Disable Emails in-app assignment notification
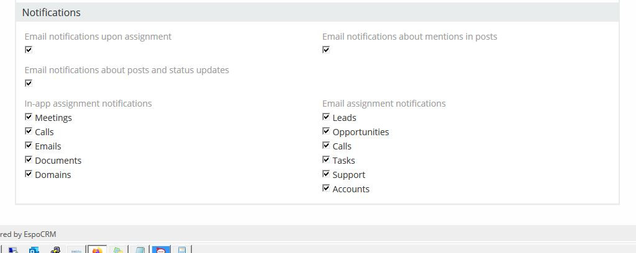636x253 pixels. point(29,146)
